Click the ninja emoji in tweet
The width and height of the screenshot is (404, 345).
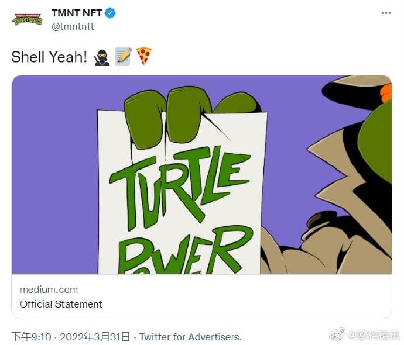tap(102, 57)
